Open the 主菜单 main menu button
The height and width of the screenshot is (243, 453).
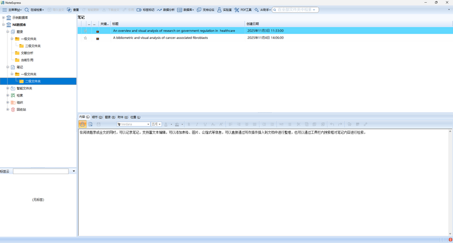point(12,10)
